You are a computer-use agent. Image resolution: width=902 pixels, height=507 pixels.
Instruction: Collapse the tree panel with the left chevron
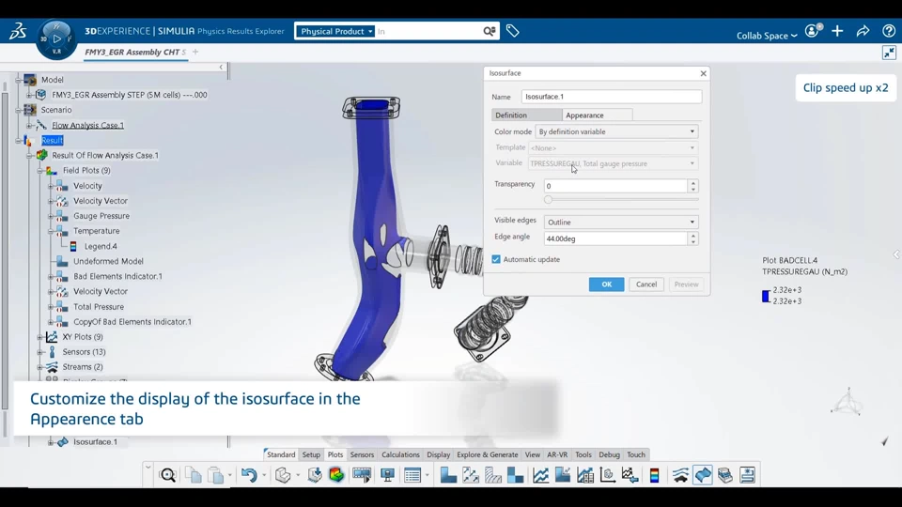[x=221, y=68]
